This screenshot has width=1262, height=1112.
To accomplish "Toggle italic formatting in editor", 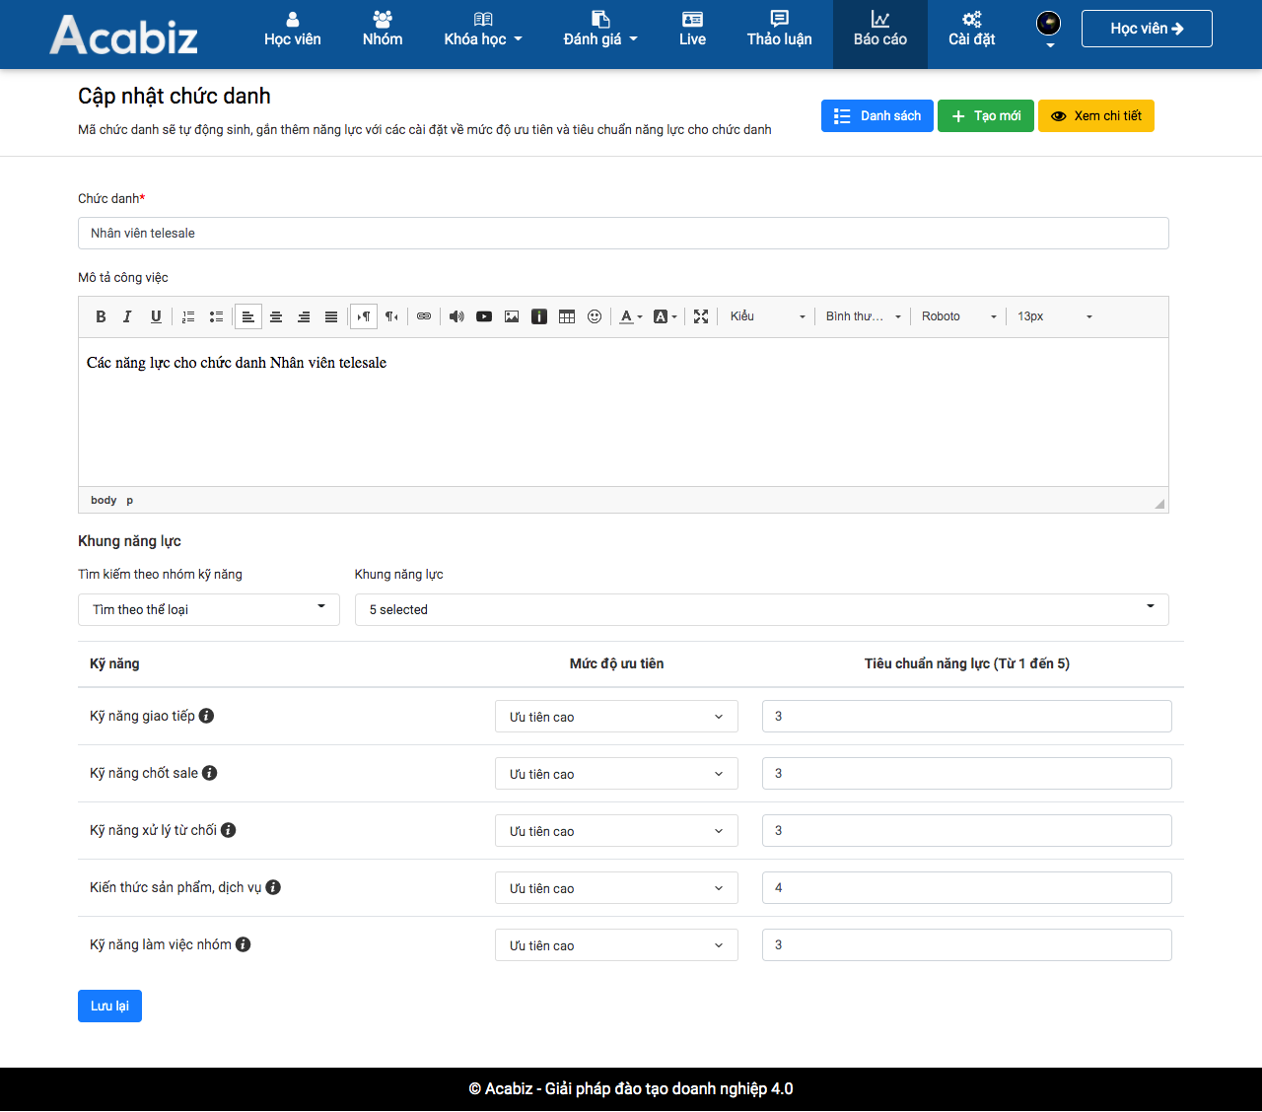I will tap(127, 316).
